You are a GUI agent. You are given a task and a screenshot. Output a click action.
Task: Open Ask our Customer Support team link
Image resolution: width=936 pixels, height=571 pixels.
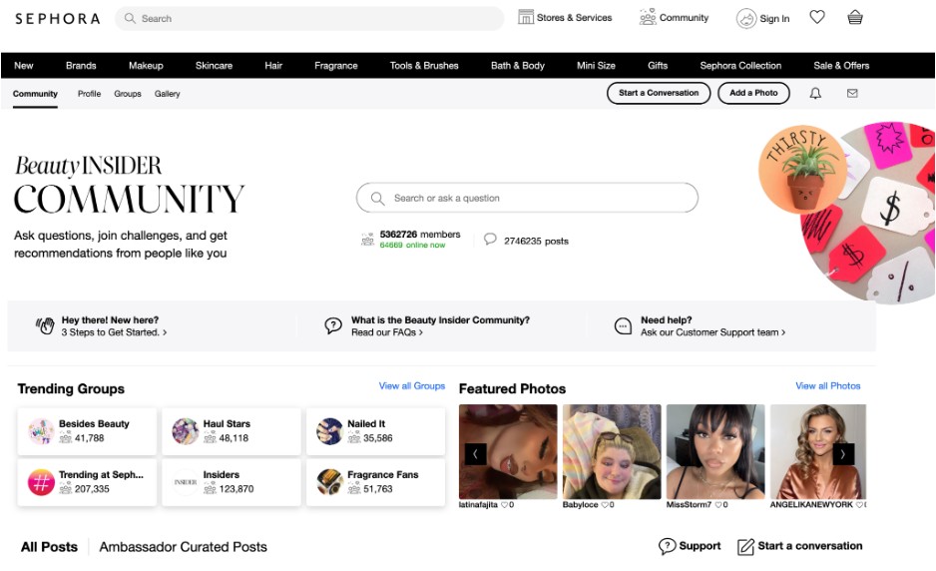[712, 332]
